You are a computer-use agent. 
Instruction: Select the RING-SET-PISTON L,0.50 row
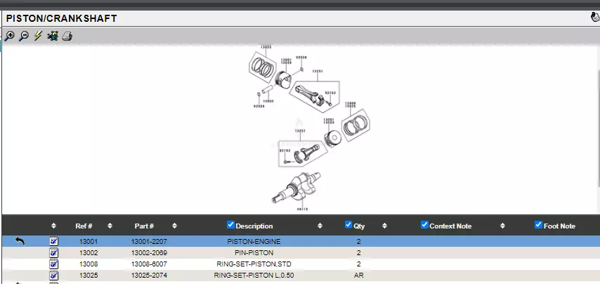tap(254, 276)
